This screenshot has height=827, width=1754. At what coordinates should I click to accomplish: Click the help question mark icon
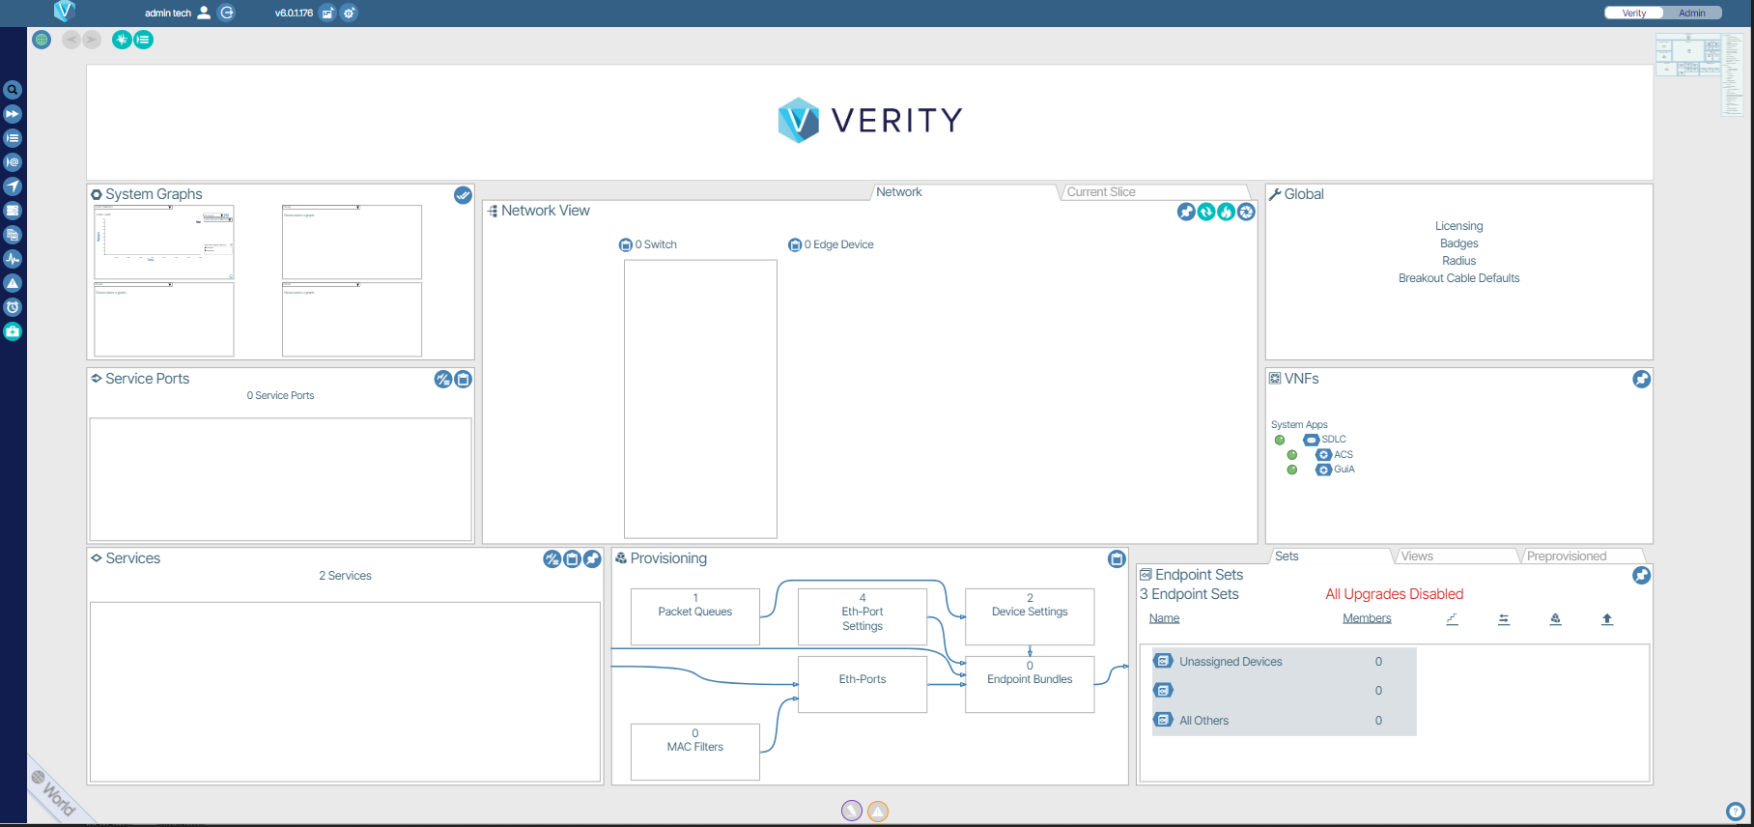1735,812
